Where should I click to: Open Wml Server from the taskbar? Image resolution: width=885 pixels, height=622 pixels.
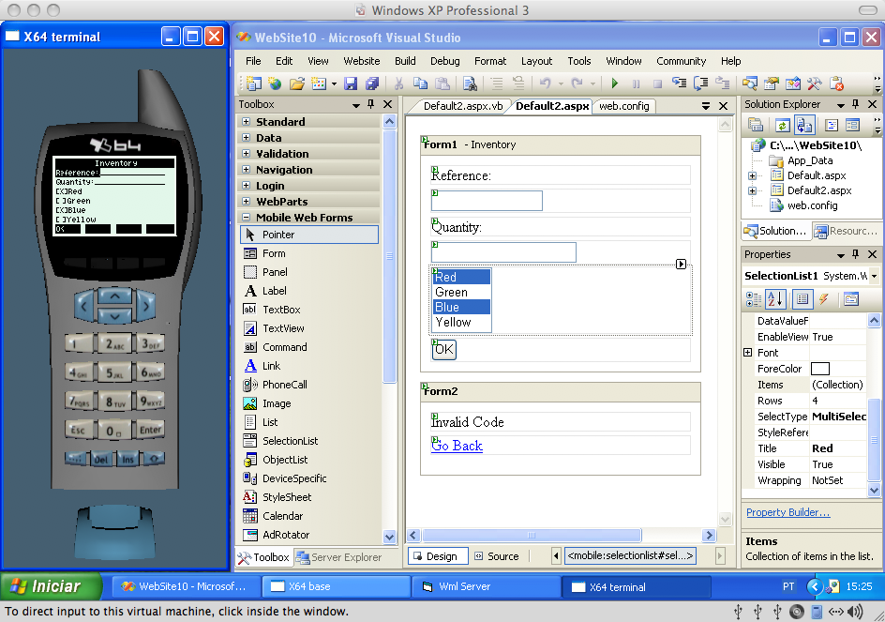coord(486,586)
